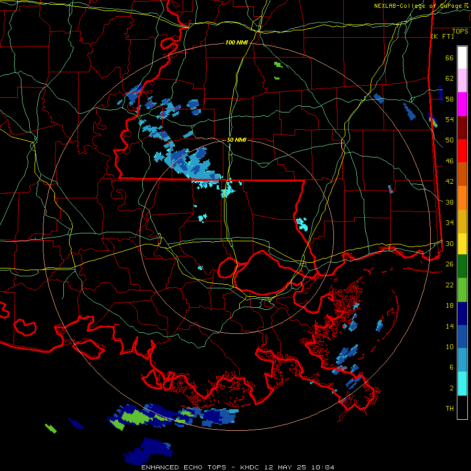Click the bright red legend swatch
The image size is (471, 471).
[462, 151]
